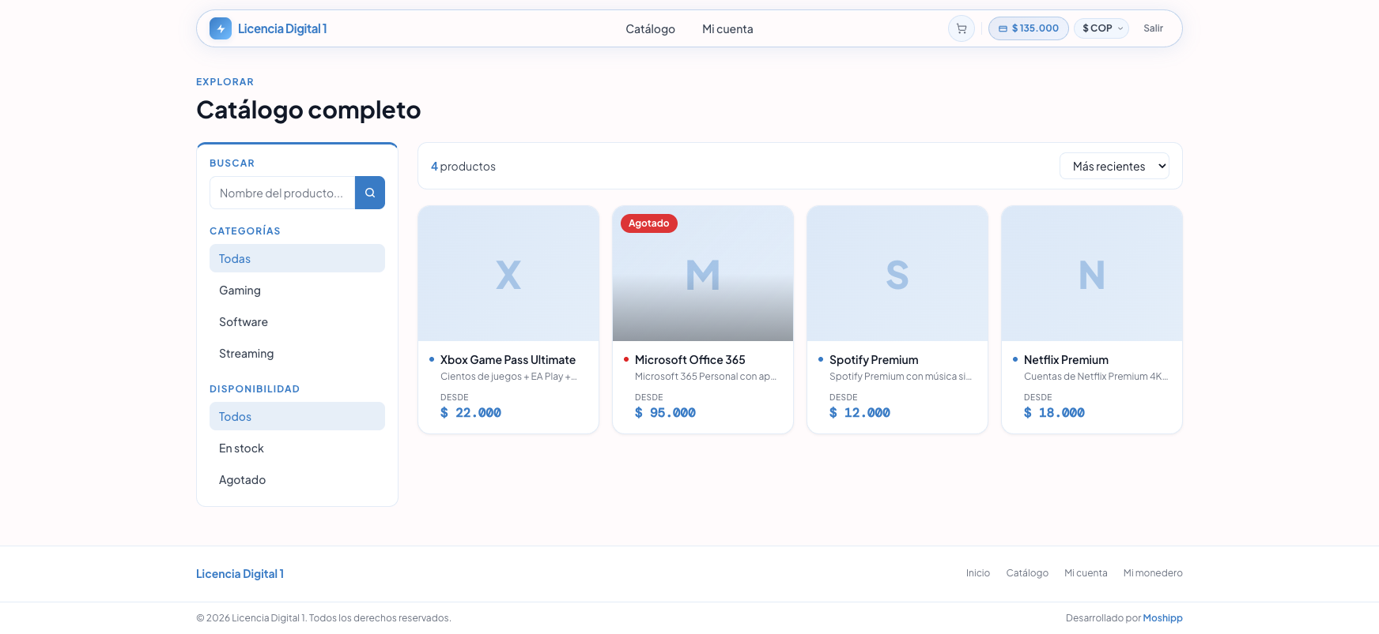Click the Microsoft 365 Personal description text

(705, 377)
